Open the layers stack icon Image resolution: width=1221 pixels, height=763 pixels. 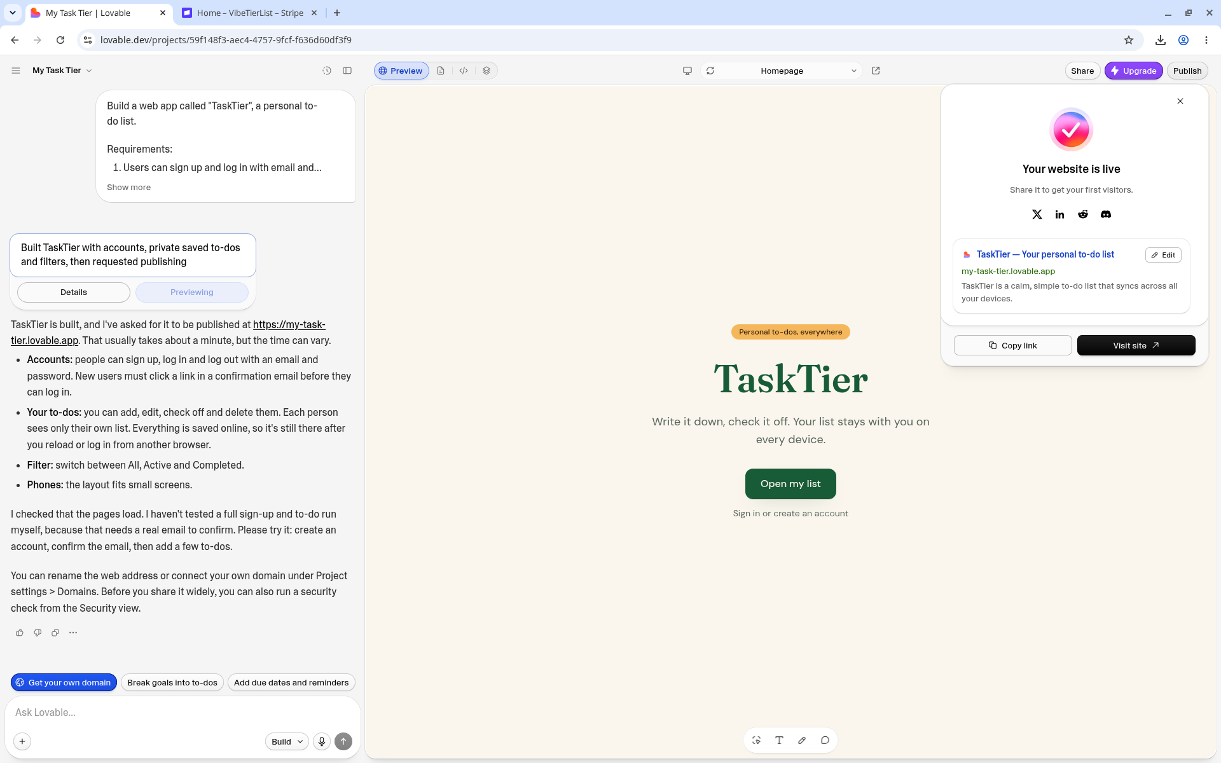[x=486, y=71]
